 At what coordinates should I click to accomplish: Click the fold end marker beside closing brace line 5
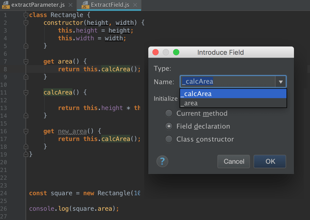point(26,46)
